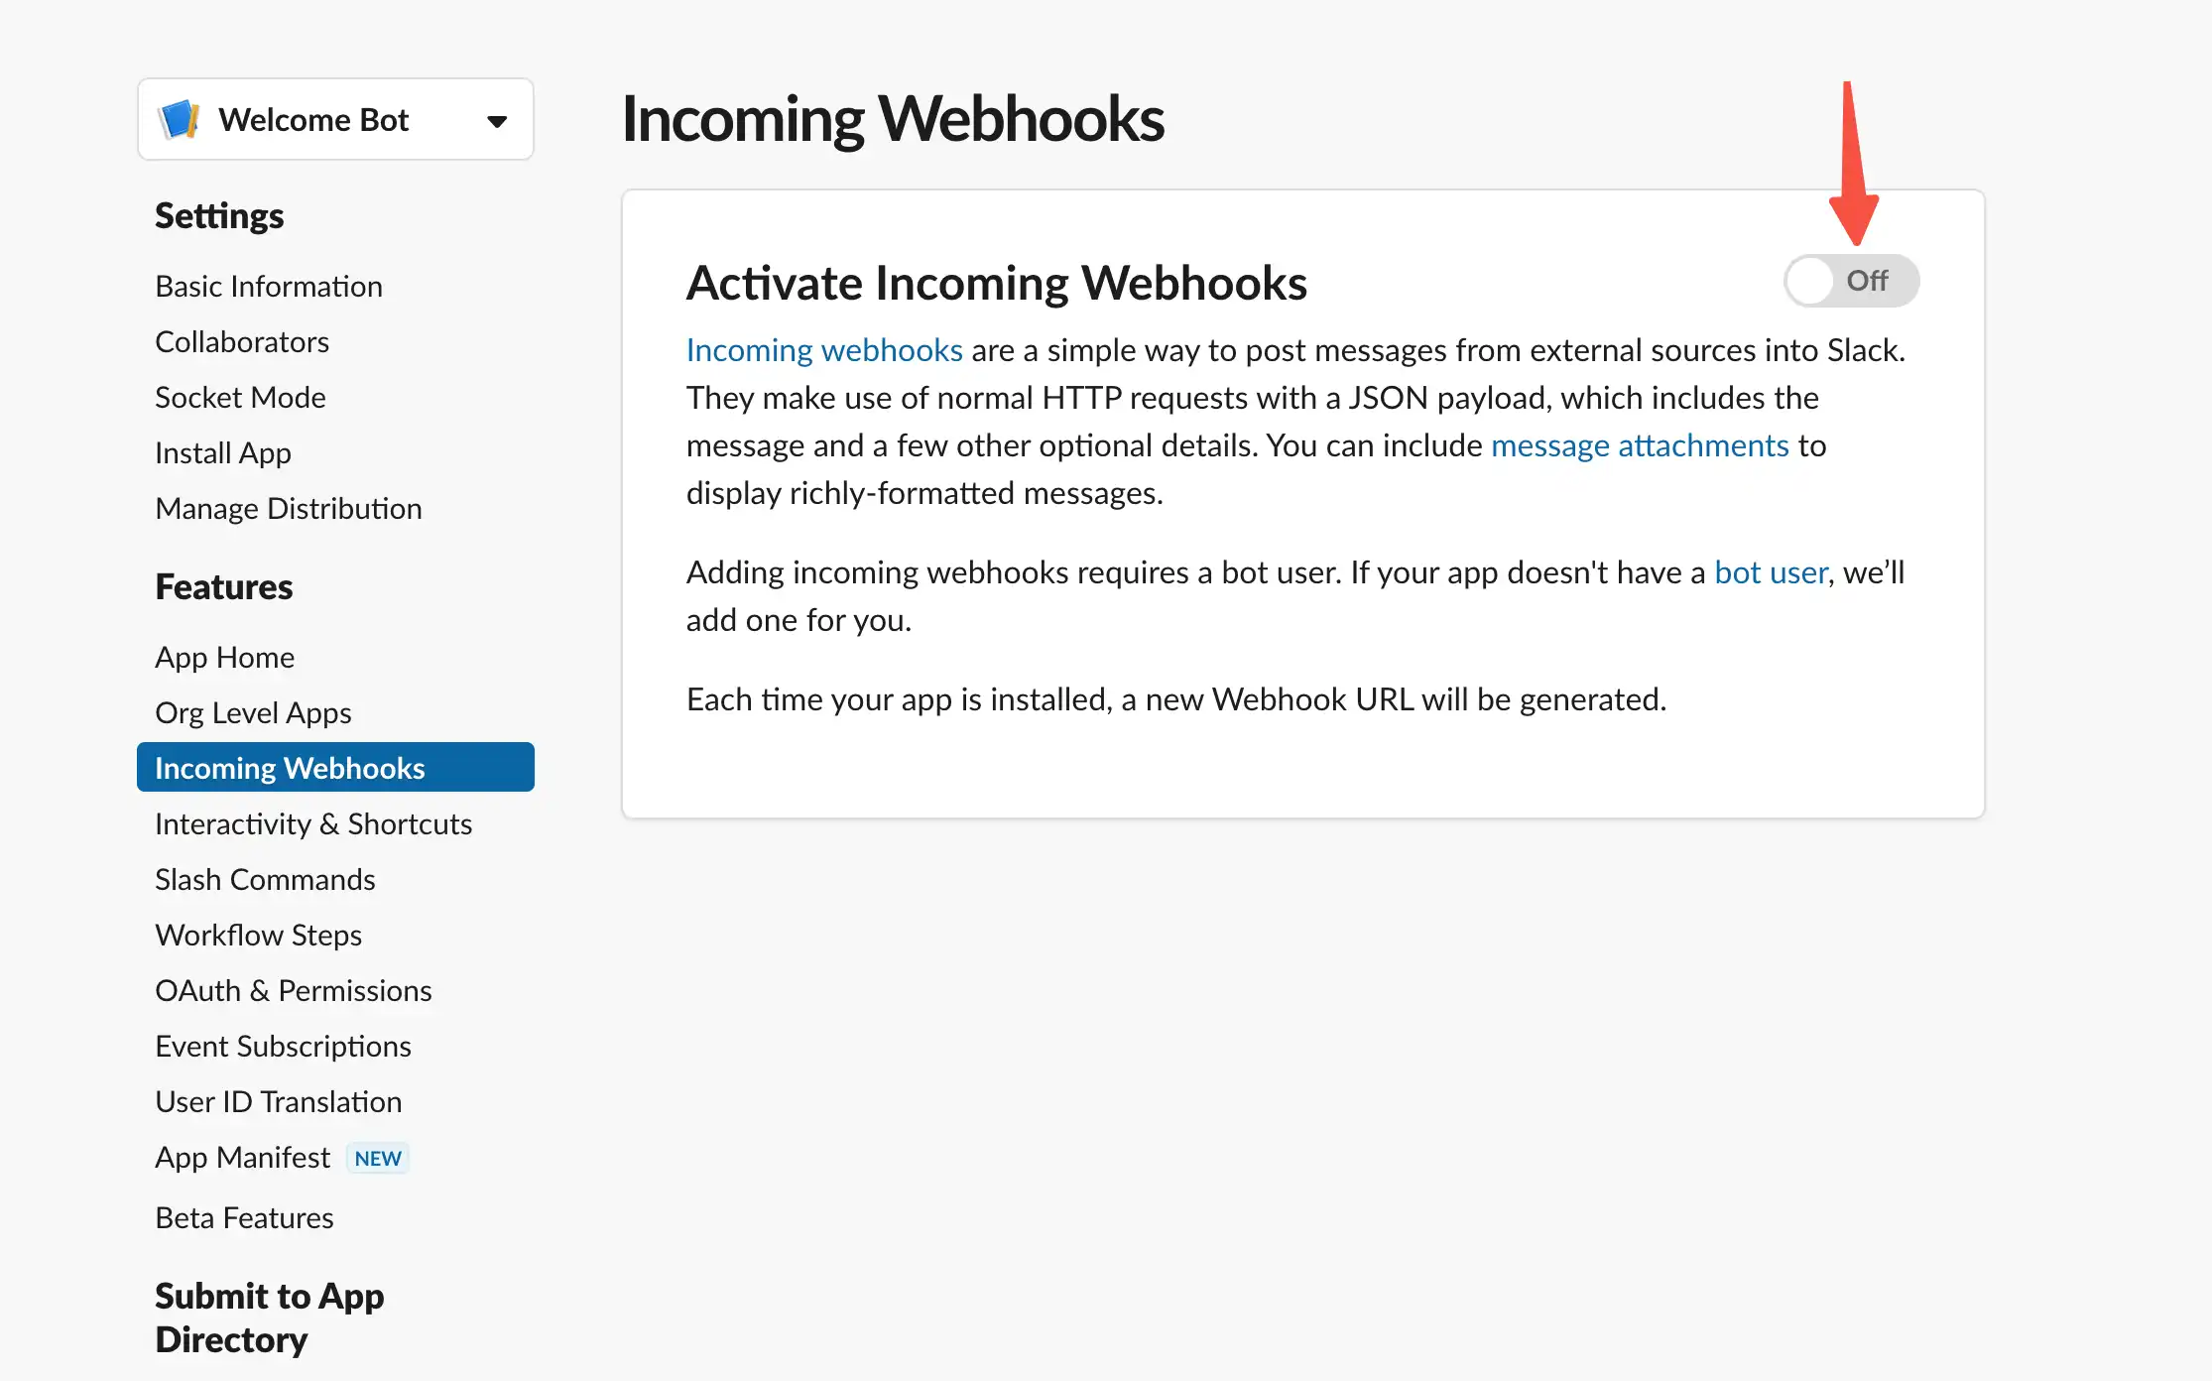Navigate to Install App page
The width and height of the screenshot is (2212, 1381).
coord(223,452)
